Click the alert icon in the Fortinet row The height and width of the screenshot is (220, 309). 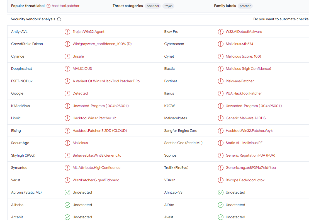coord(220,81)
